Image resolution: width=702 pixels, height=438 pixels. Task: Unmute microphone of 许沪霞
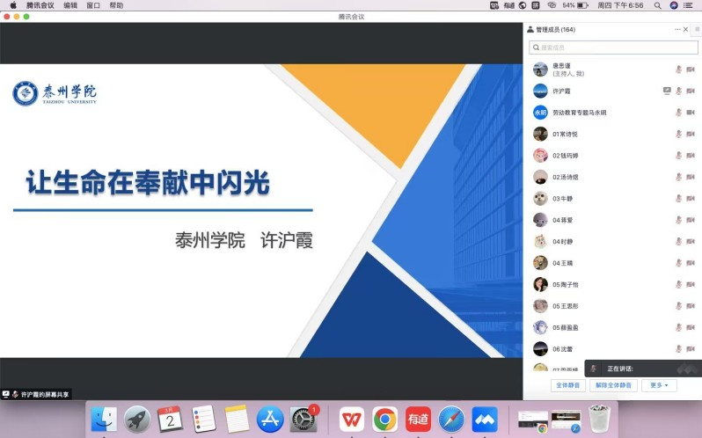[x=678, y=91]
